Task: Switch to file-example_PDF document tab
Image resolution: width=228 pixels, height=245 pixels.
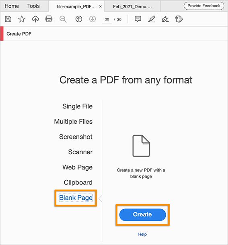Action: click(x=76, y=6)
